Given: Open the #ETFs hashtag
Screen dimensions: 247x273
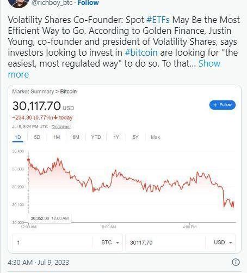Looking at the screenshot, I should tap(158, 20).
